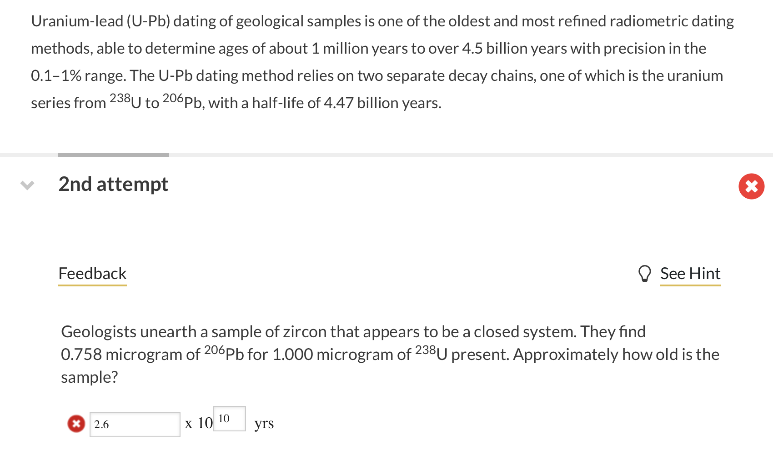Click the incorrect-answer marker next to 2.6
The height and width of the screenshot is (450, 773).
pos(76,423)
